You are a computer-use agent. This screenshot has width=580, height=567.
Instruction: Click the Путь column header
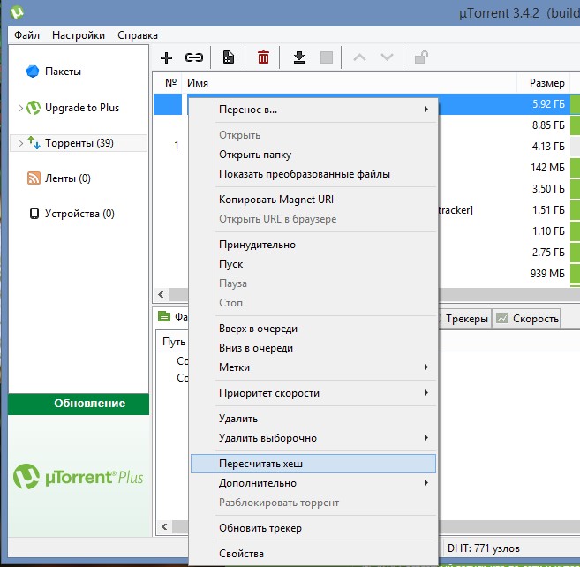coord(174,342)
